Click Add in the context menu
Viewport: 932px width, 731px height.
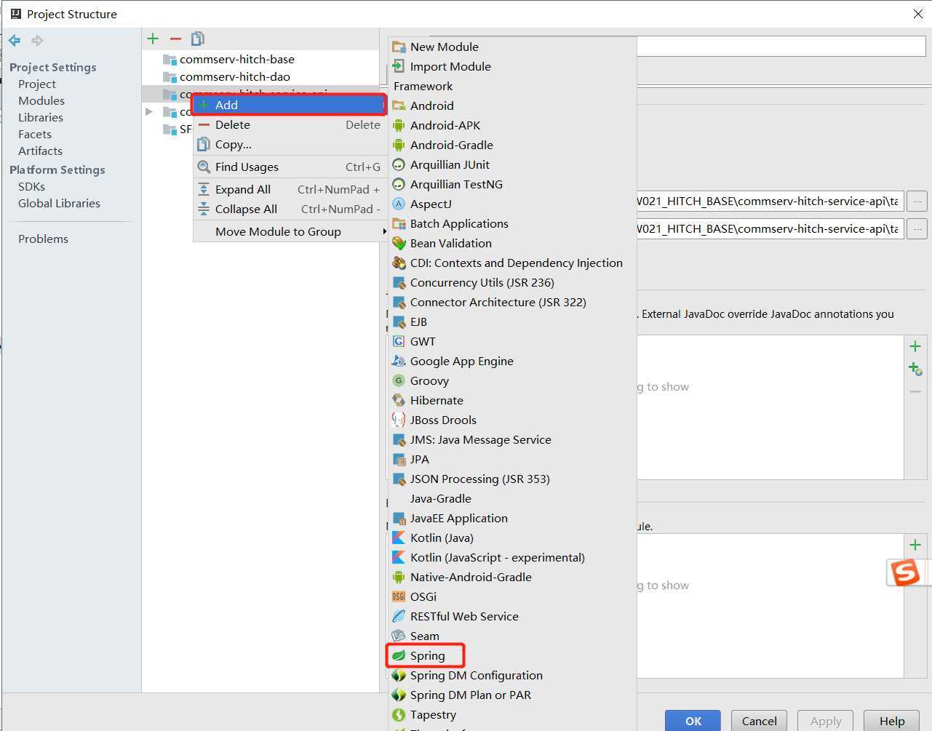click(x=289, y=105)
